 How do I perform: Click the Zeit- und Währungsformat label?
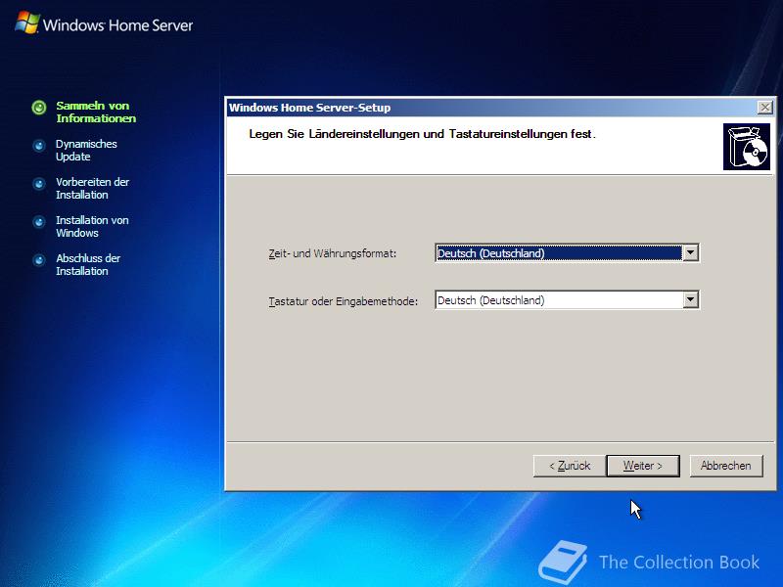[x=333, y=253]
